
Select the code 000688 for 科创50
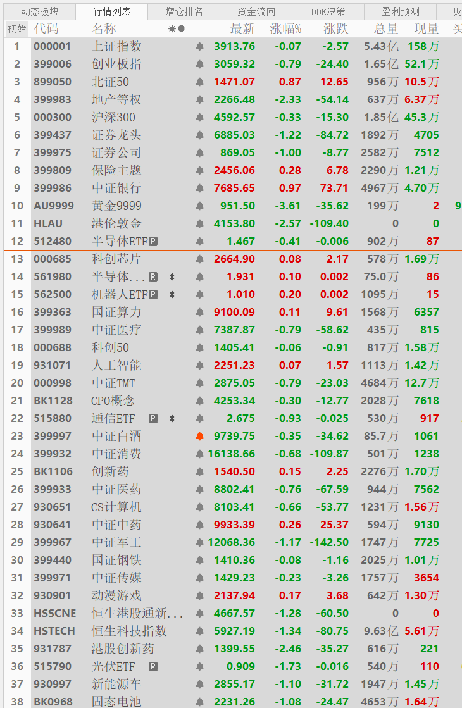[53, 348]
